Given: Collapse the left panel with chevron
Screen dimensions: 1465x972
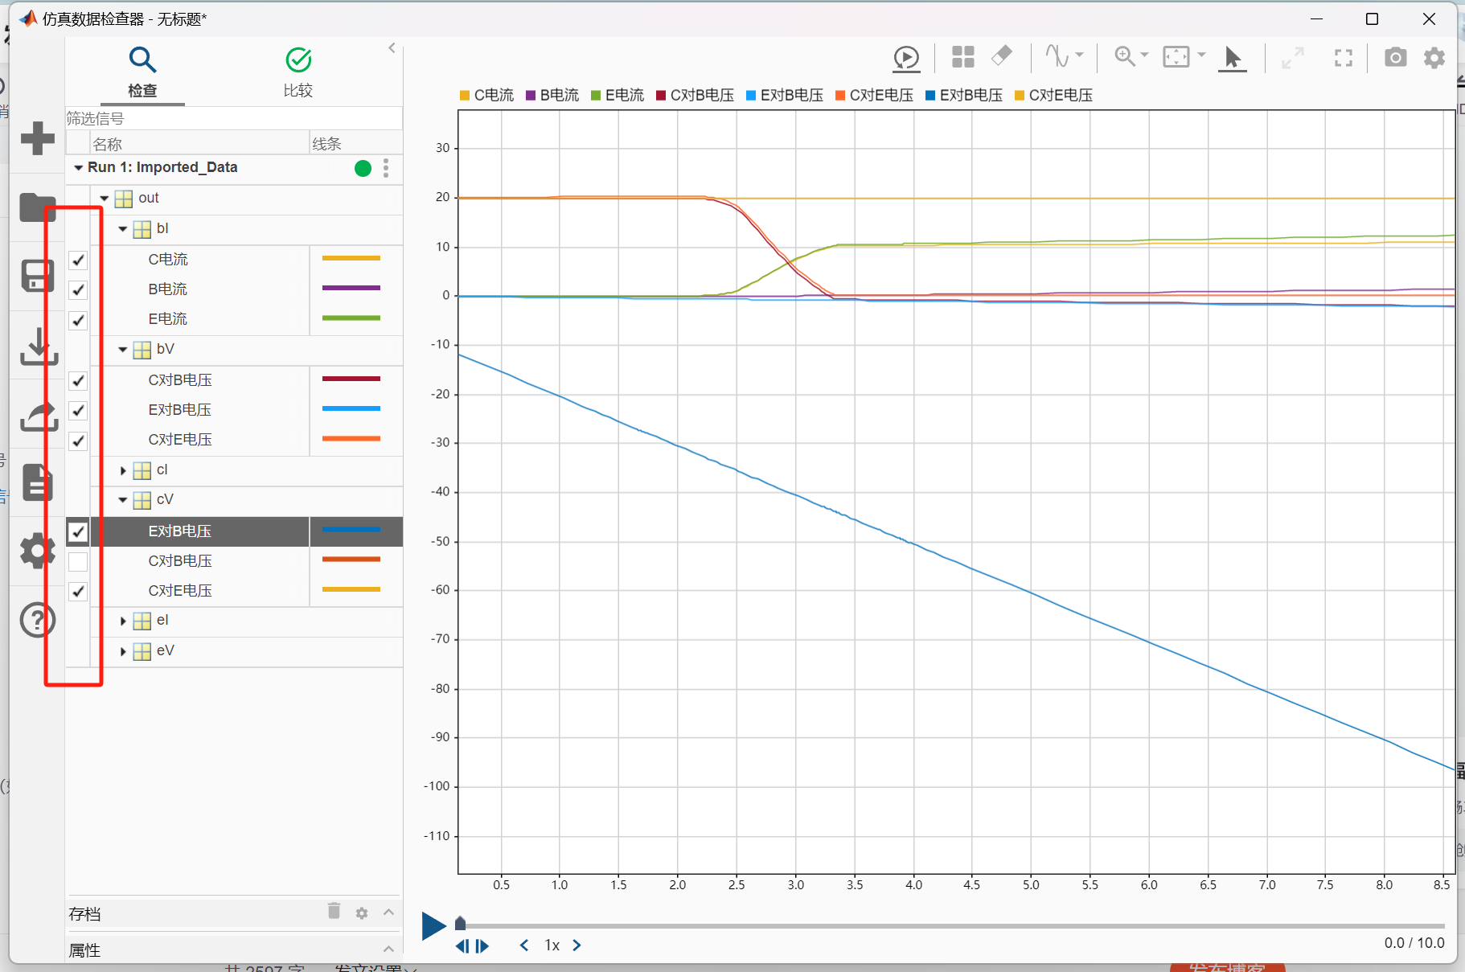Looking at the screenshot, I should [392, 47].
